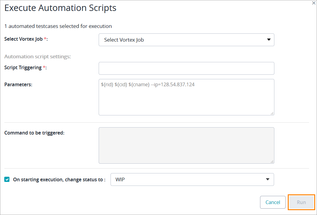Image resolution: width=317 pixels, height=215 pixels.
Task: Click the Select Vortex Job dropdown arrow
Action: 269,40
